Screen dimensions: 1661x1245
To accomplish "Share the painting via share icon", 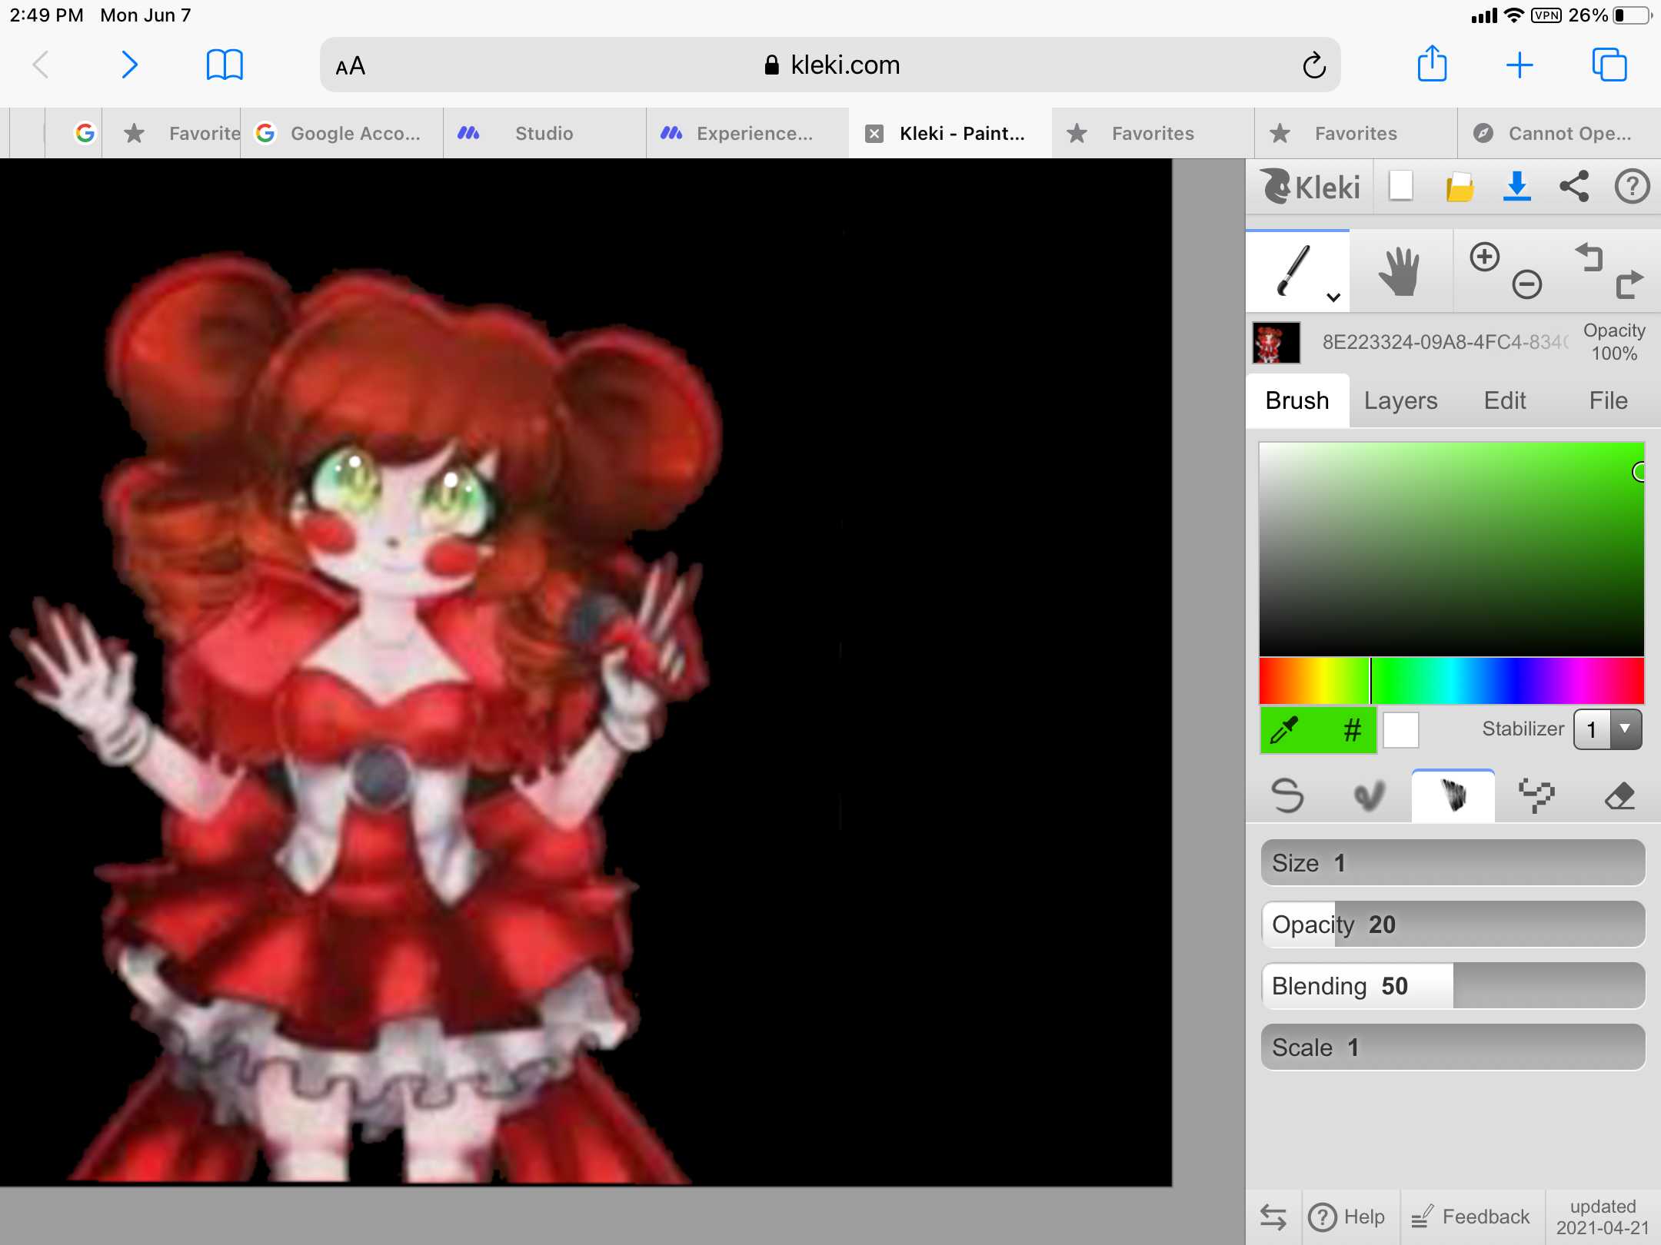I will tap(1574, 187).
